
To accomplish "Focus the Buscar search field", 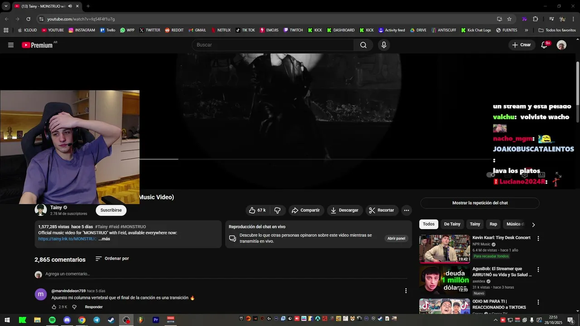I will pyautogui.click(x=273, y=45).
